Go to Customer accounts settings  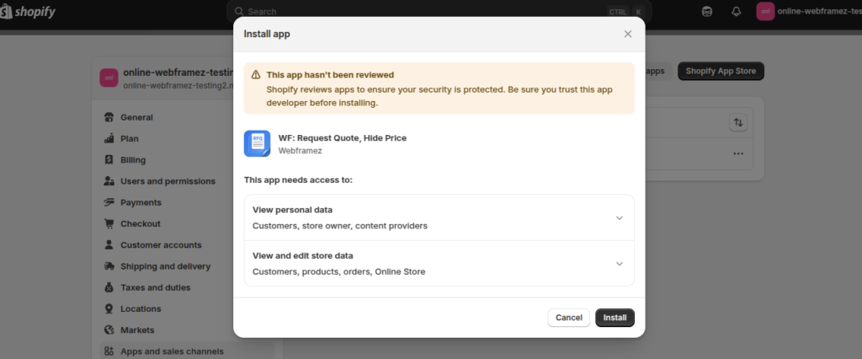click(161, 245)
